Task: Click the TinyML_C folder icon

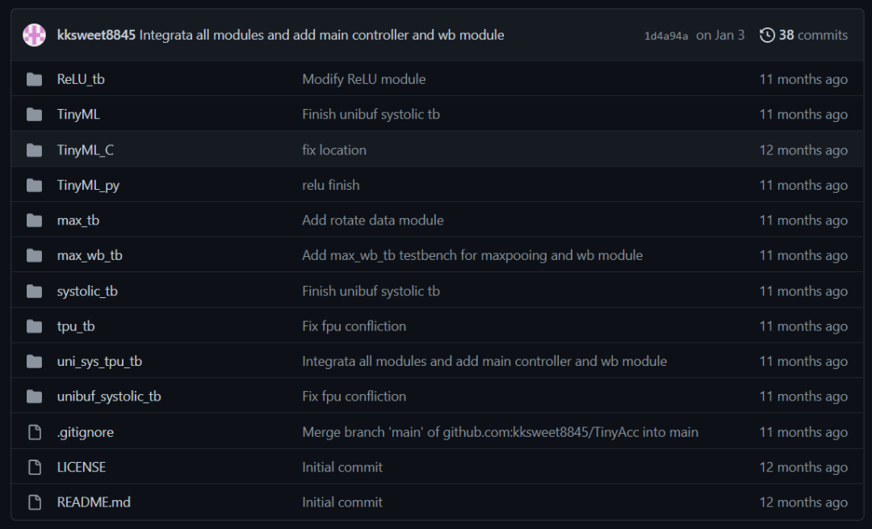Action: [34, 150]
